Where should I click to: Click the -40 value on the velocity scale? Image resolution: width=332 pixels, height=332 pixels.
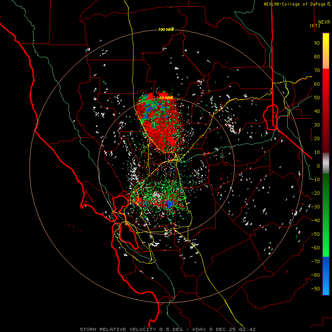coord(315,221)
